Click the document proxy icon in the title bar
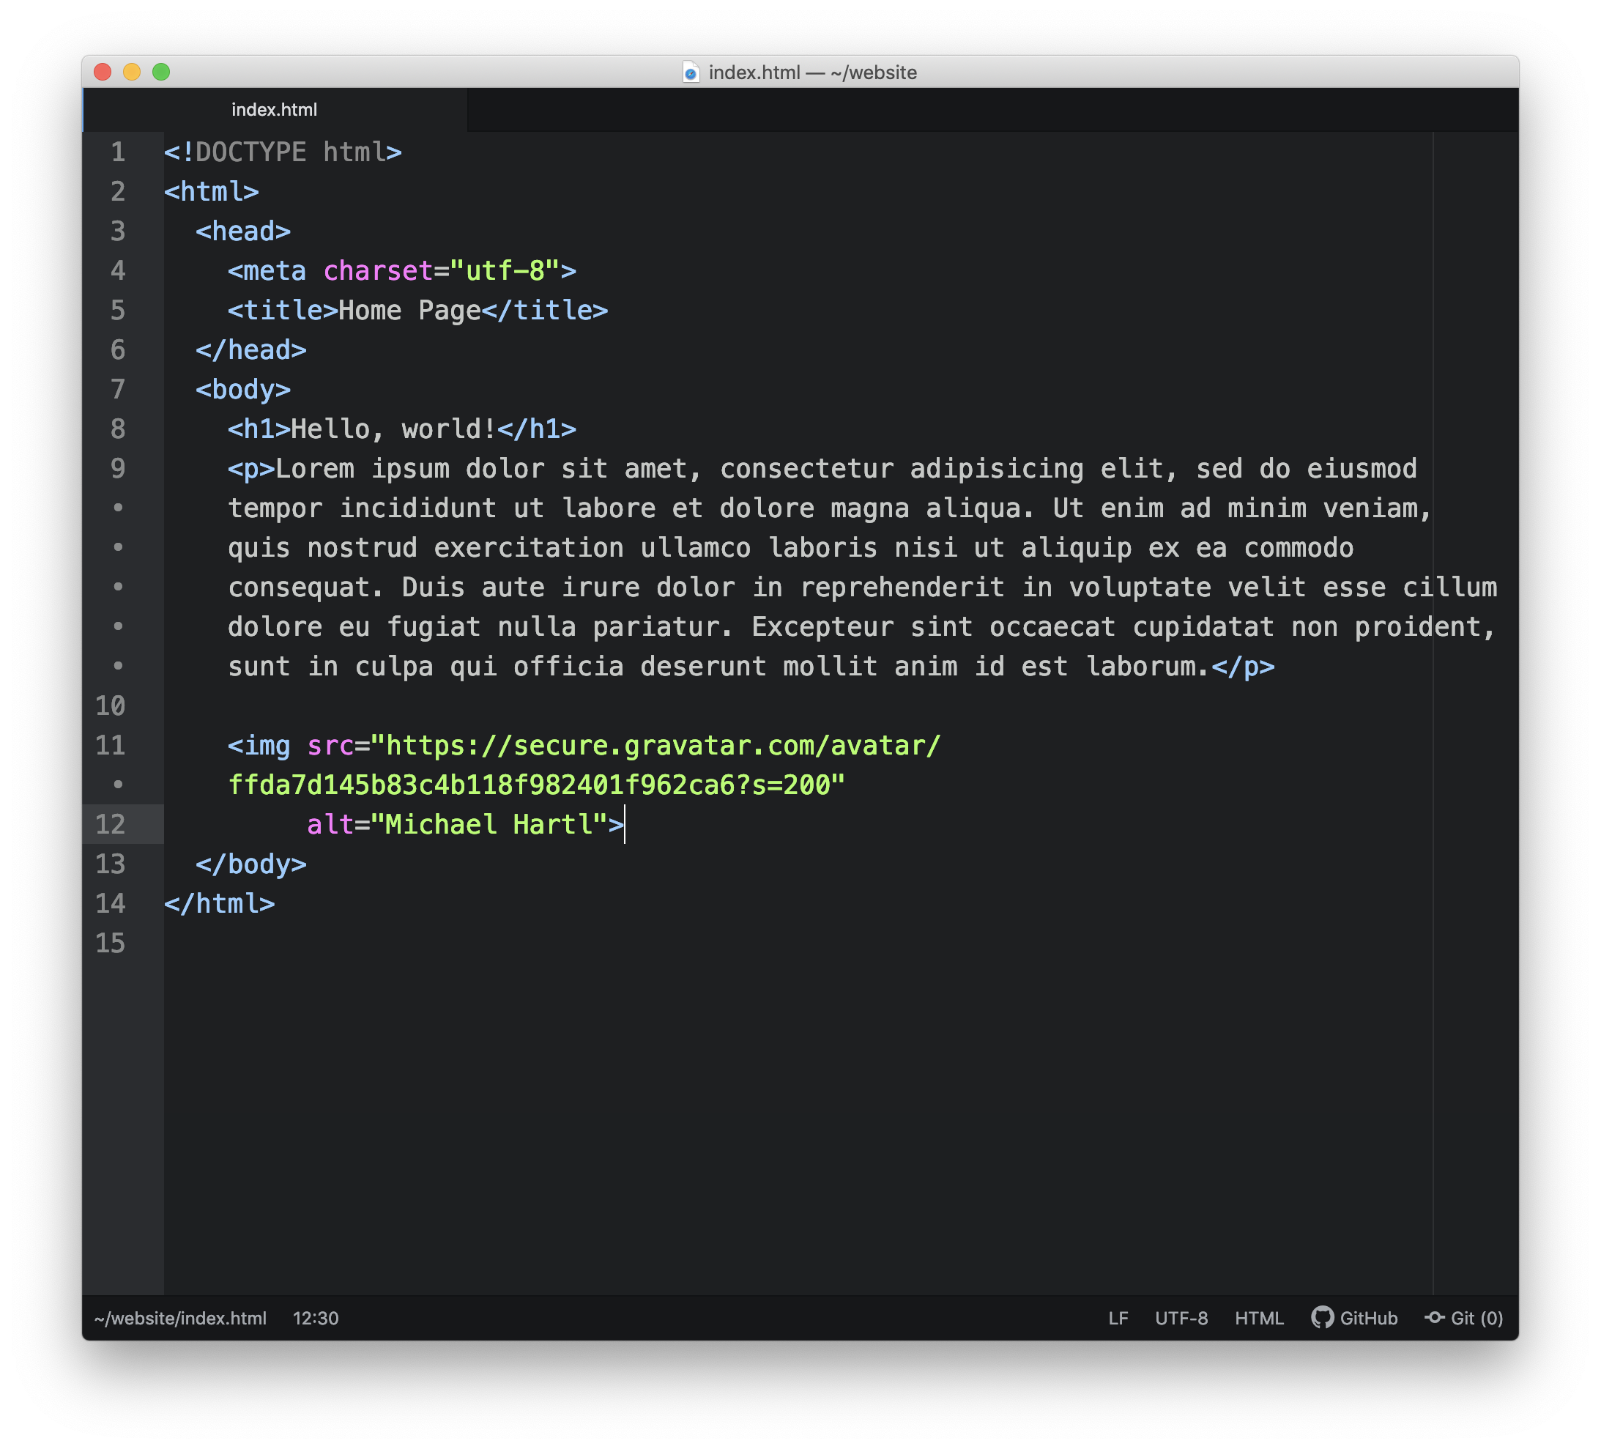The height and width of the screenshot is (1449, 1601). coord(693,73)
